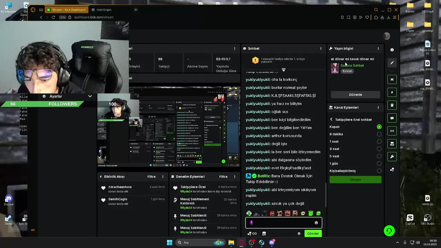The image size is (441, 248).
Task: Select the 3 saat radio option
Action: coord(379,149)
